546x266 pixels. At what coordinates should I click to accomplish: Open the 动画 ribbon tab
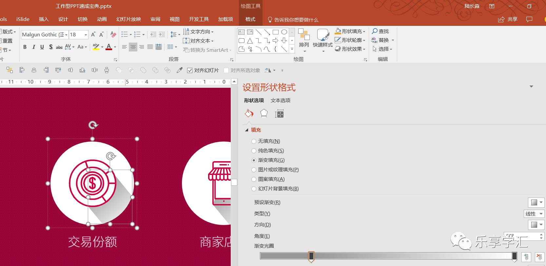pyautogui.click(x=102, y=19)
